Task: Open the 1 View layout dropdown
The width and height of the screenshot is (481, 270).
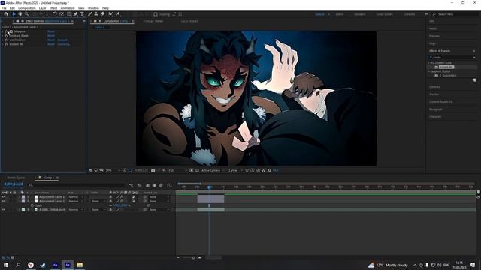Action: pyautogui.click(x=235, y=170)
